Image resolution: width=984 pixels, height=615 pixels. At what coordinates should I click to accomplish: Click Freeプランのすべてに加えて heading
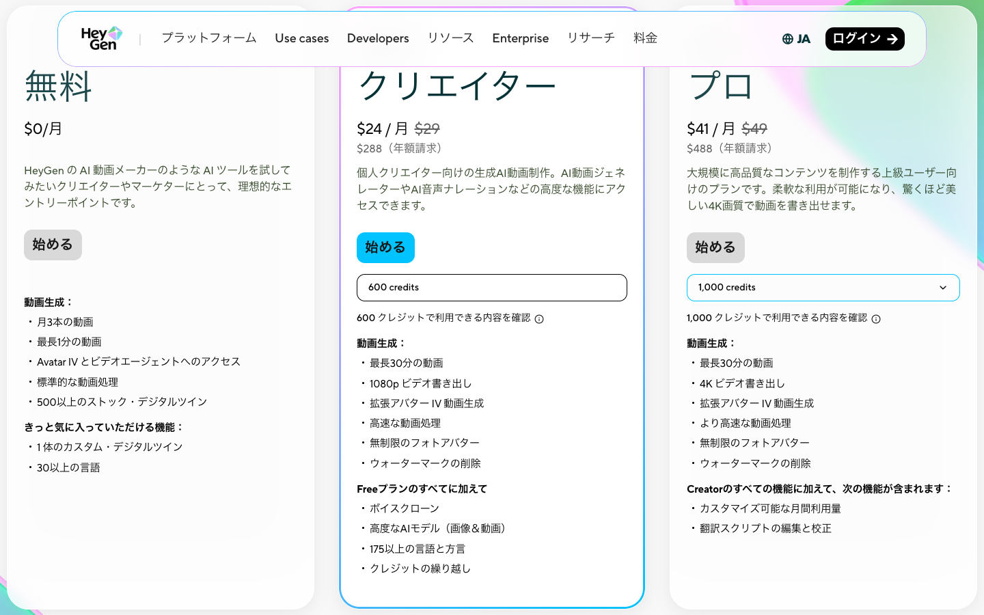(422, 489)
